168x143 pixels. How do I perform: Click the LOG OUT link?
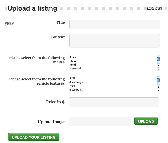(155, 9)
